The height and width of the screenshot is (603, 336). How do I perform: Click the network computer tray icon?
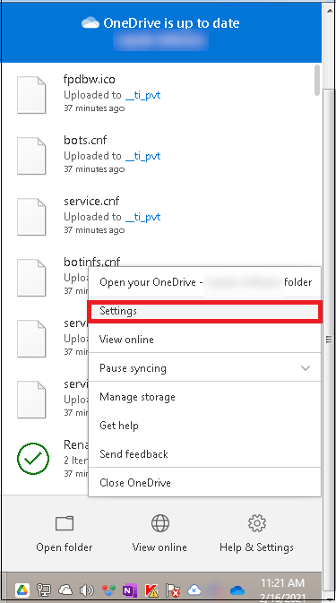click(43, 590)
